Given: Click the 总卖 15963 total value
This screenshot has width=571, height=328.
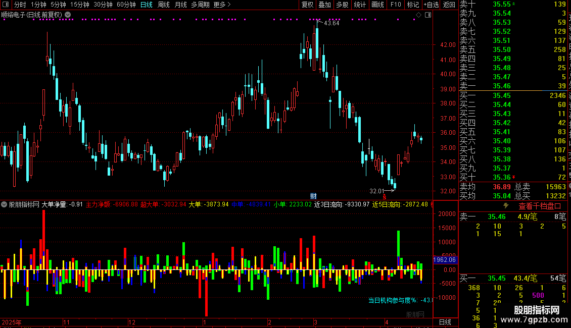Looking at the screenshot, I should coord(556,187).
